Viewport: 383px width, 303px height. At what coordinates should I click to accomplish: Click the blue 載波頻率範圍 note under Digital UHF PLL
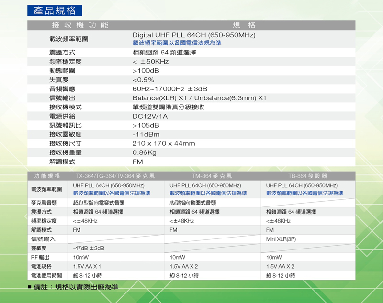[x=177, y=43]
